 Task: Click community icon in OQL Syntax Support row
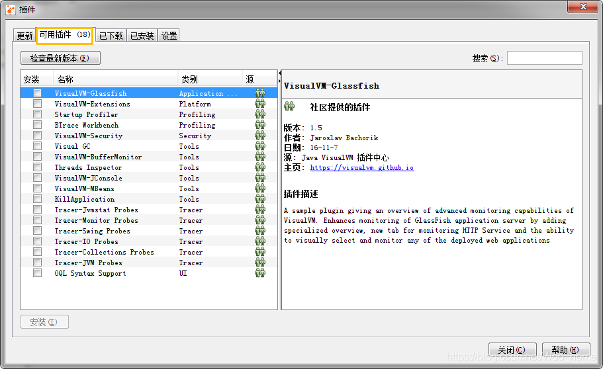point(260,273)
